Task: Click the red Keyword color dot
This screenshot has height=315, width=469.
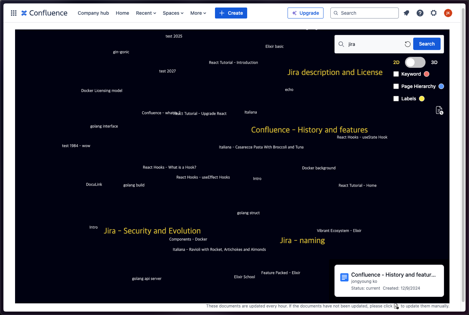Action: [x=427, y=74]
